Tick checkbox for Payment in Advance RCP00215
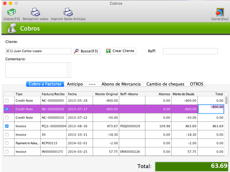The image size is (230, 172). pos(7,143)
